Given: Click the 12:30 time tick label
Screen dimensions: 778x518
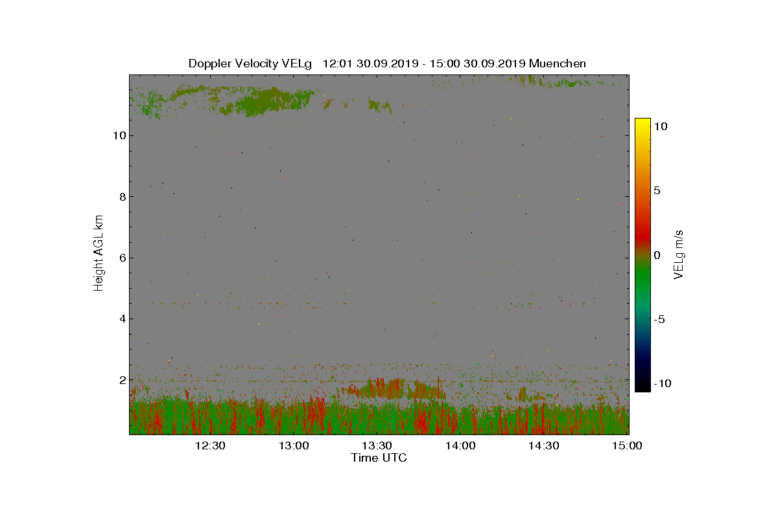Looking at the screenshot, I should (210, 445).
